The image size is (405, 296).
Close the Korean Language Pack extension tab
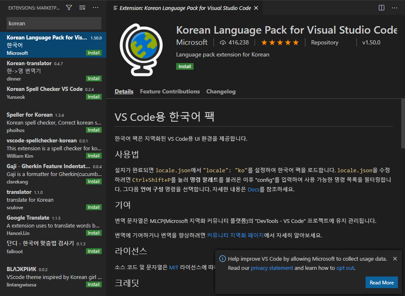(256, 8)
